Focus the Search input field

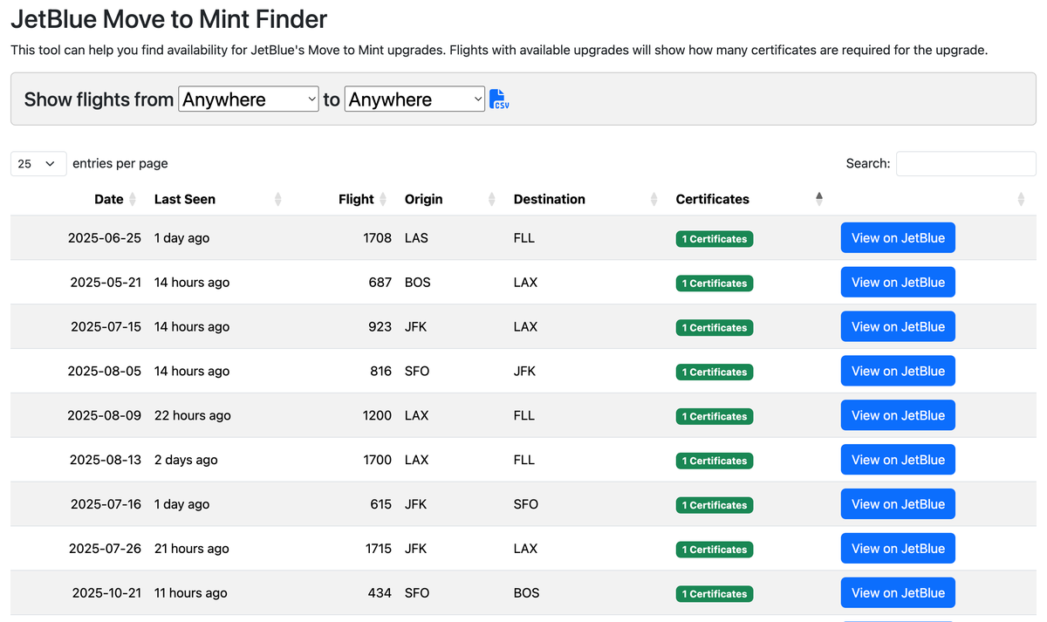click(x=966, y=163)
